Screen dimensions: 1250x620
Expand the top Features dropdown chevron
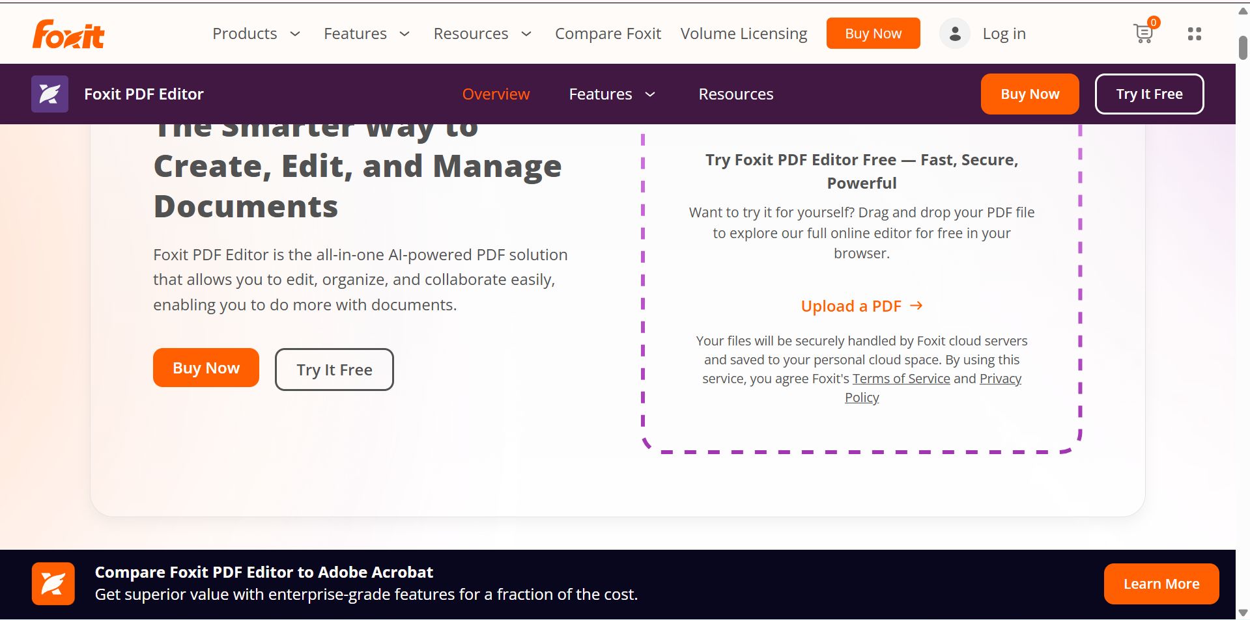point(405,34)
